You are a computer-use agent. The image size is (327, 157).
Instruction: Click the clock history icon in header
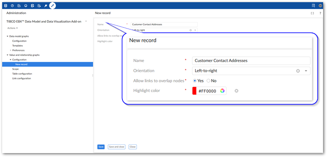[x=12, y=6]
